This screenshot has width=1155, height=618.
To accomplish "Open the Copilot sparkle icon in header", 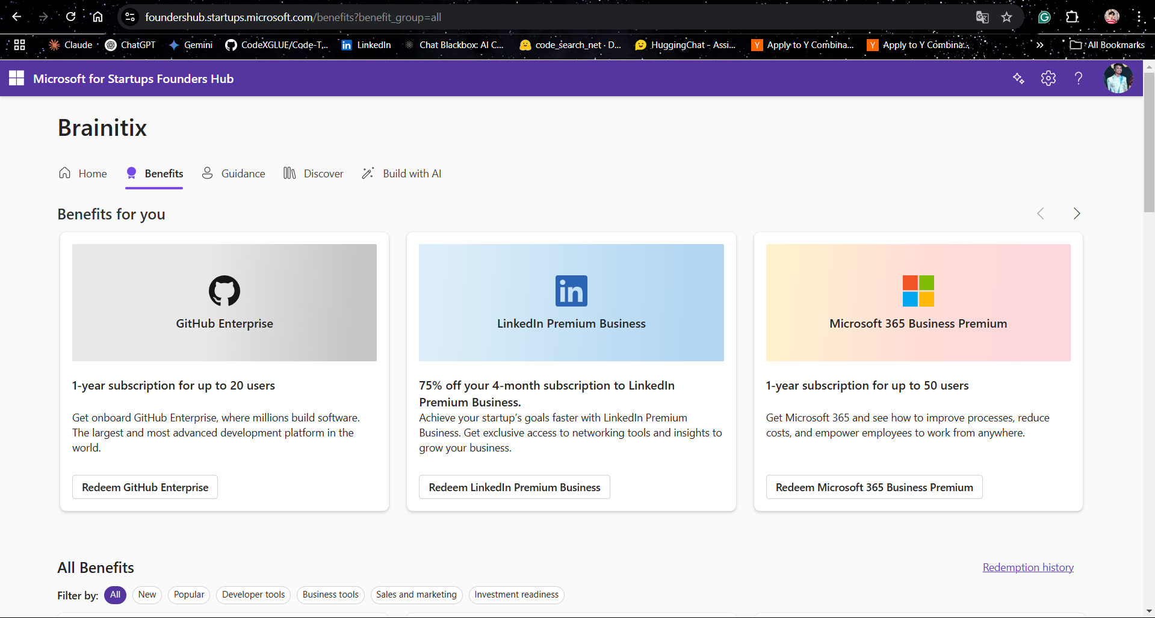I will click(x=1018, y=78).
